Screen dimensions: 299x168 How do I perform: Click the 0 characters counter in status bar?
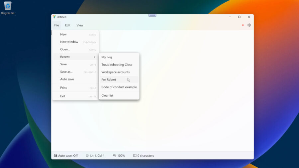[144, 155]
